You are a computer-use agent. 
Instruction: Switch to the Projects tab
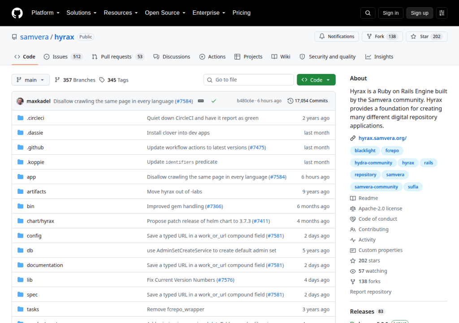point(248,57)
